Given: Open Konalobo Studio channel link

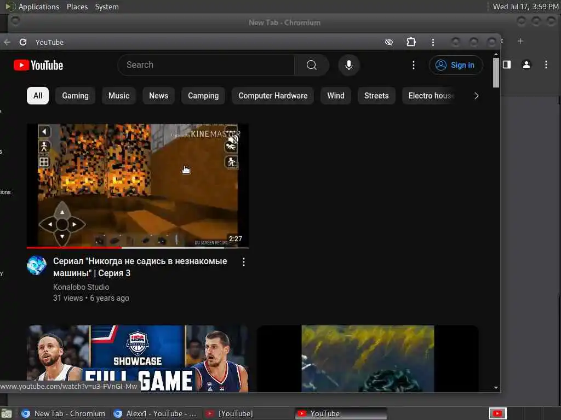Looking at the screenshot, I should [81, 287].
